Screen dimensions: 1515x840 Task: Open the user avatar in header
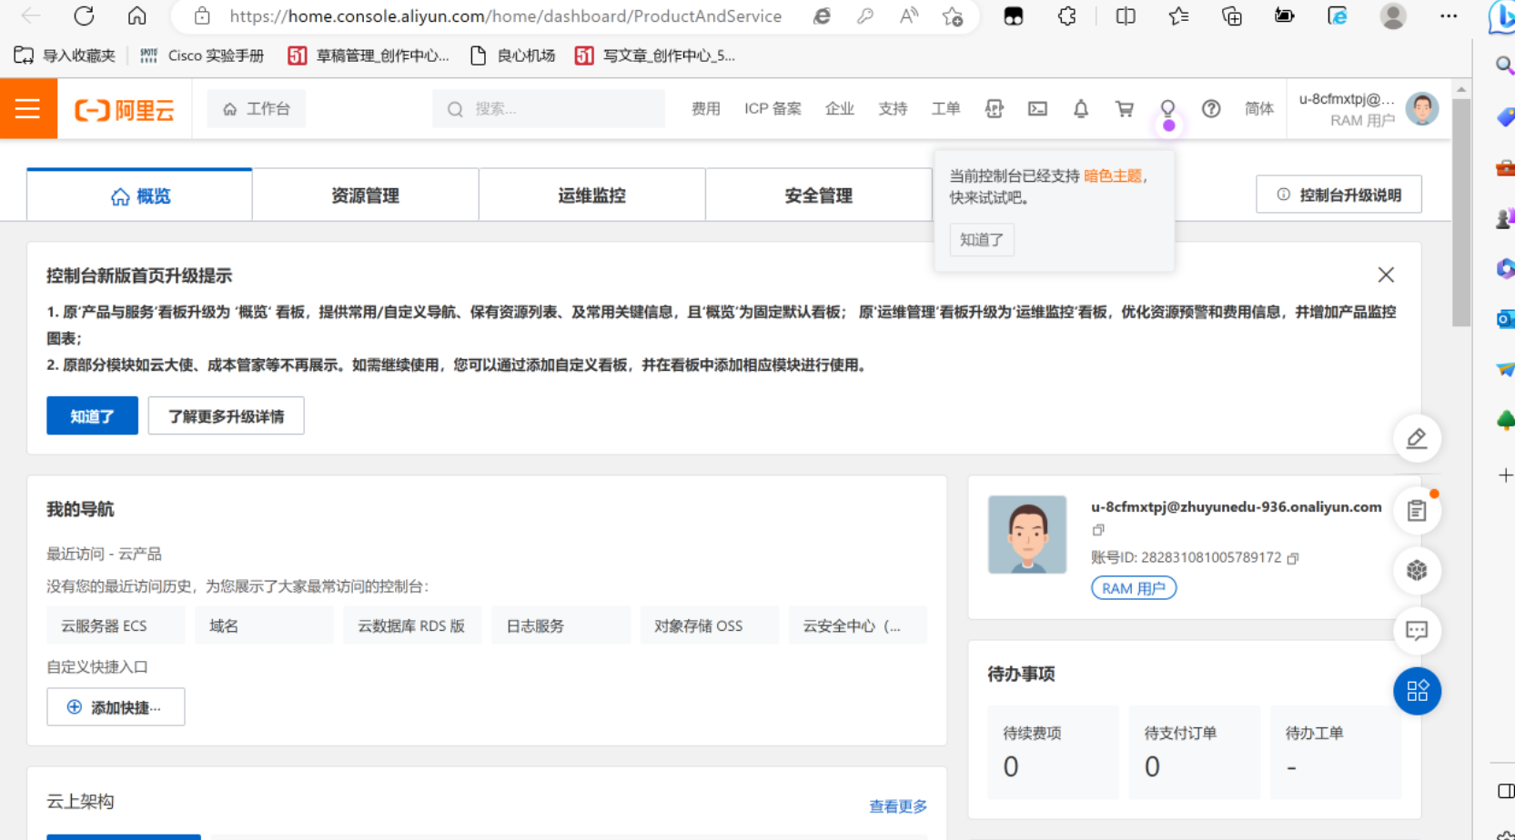(1421, 109)
